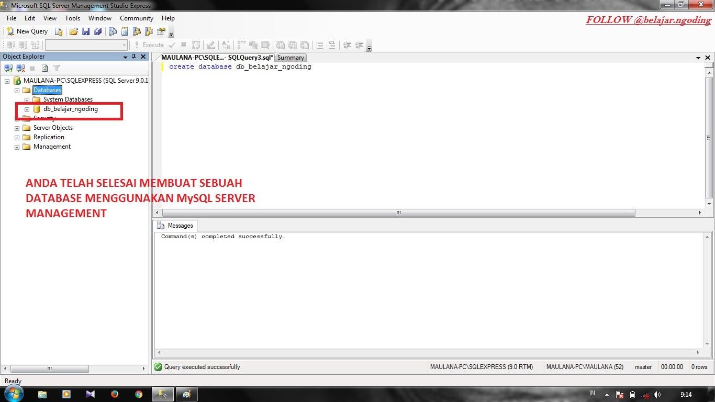715x402 pixels.
Task: Select the SQLQuery3.sql document tab
Action: (217, 58)
